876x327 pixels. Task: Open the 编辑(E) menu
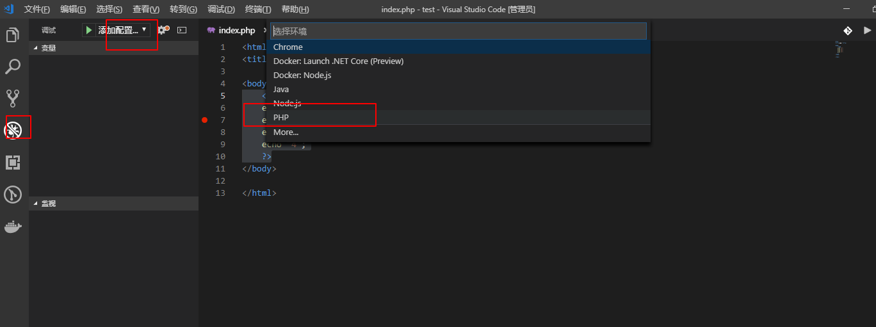coord(73,10)
